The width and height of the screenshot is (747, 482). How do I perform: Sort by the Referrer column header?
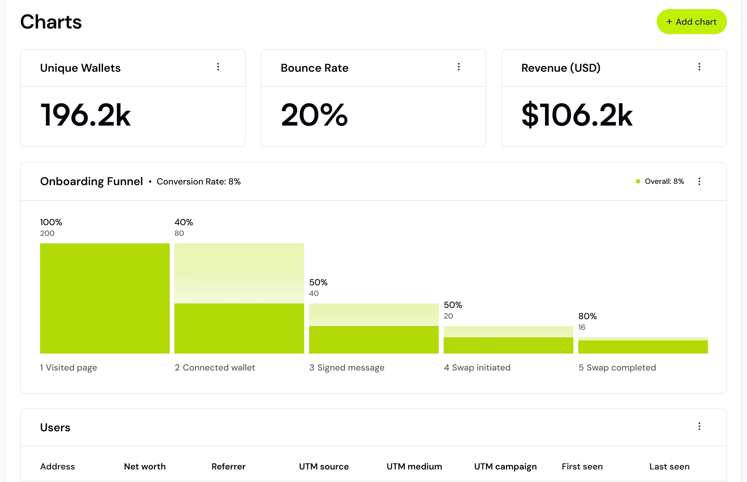tap(229, 466)
